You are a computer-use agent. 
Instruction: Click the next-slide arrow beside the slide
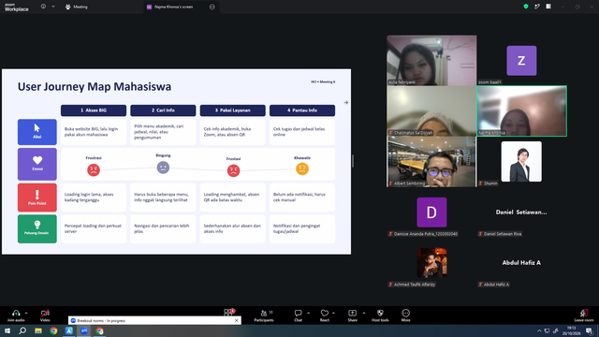pos(346,102)
